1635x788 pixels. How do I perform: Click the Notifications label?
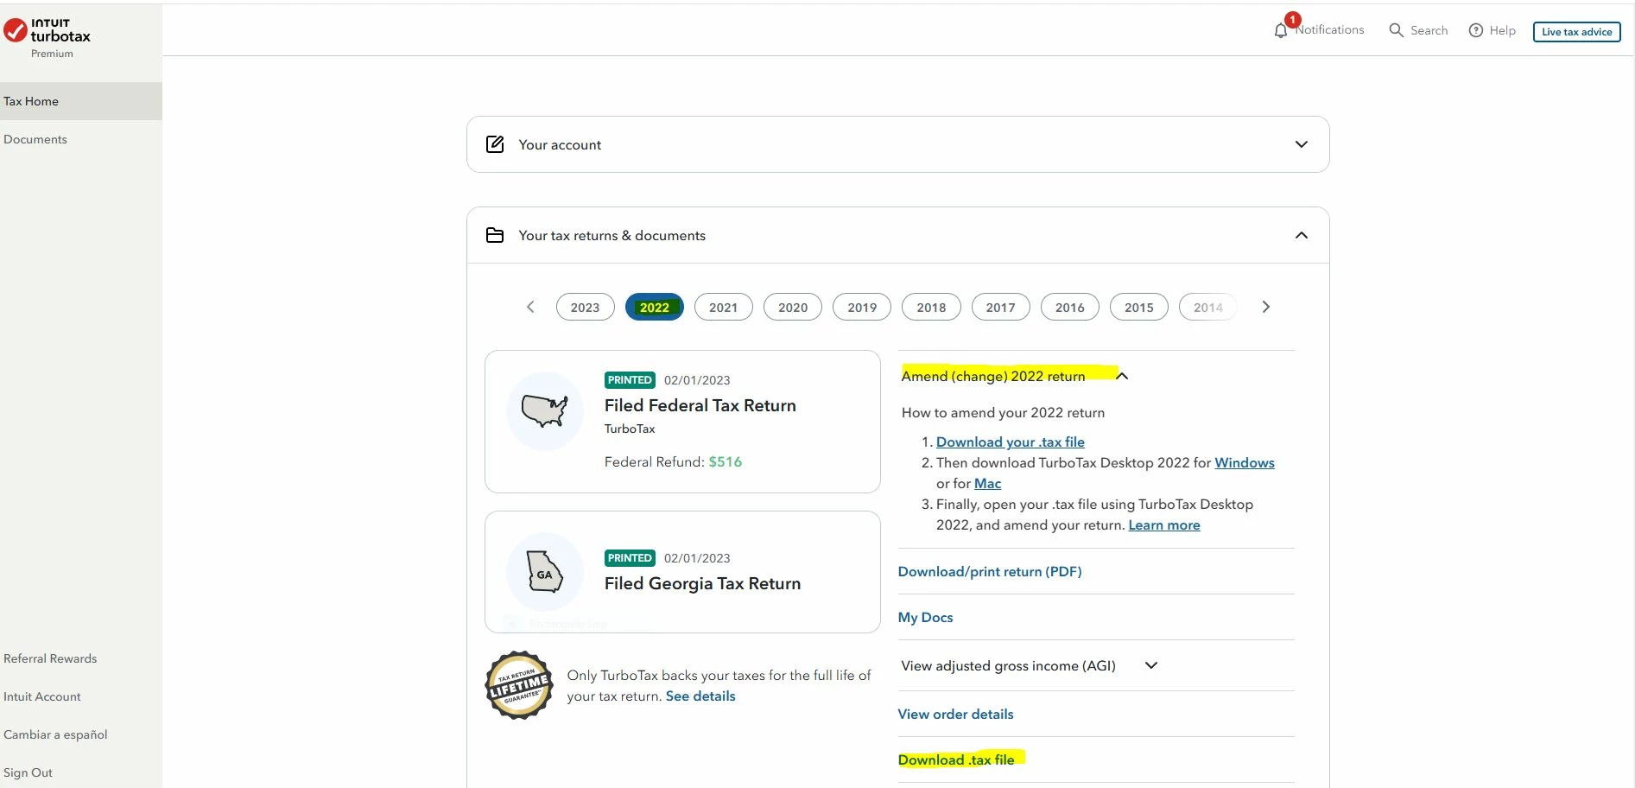tap(1330, 29)
